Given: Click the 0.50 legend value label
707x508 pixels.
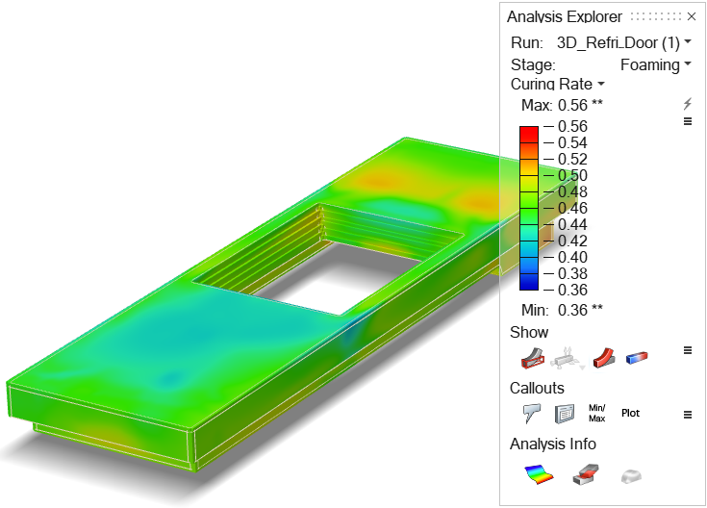Looking at the screenshot, I should pyautogui.click(x=572, y=175).
